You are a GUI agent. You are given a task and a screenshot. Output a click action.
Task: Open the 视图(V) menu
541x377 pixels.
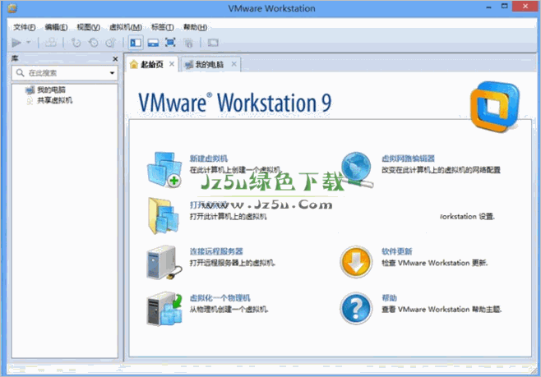click(x=88, y=27)
